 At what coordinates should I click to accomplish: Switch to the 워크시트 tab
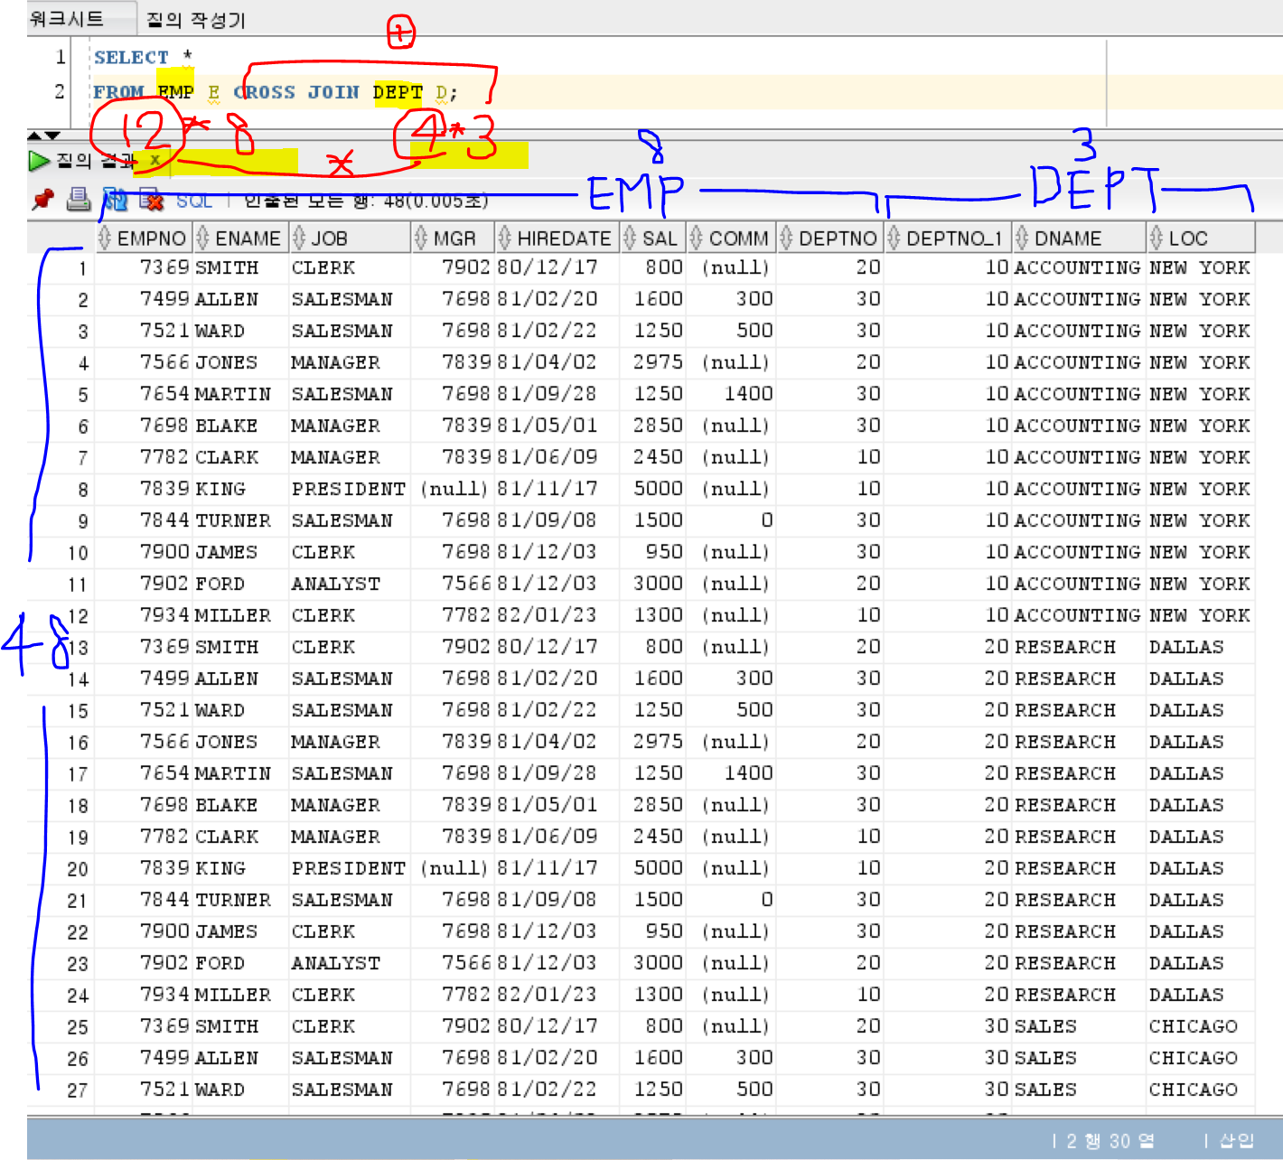[67, 19]
